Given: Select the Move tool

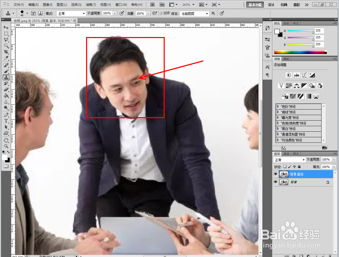Looking at the screenshot, I should click(6, 27).
